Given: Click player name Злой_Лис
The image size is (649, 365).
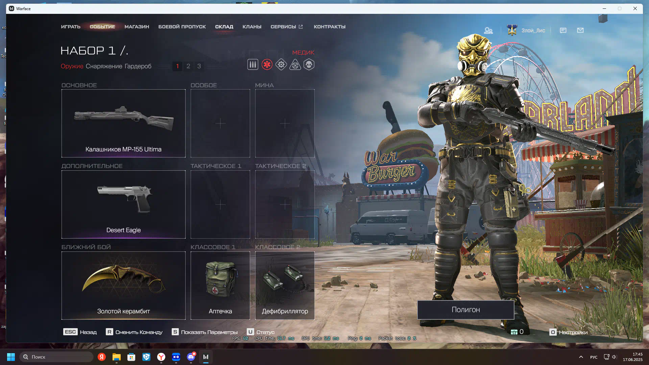Looking at the screenshot, I should coord(533,30).
